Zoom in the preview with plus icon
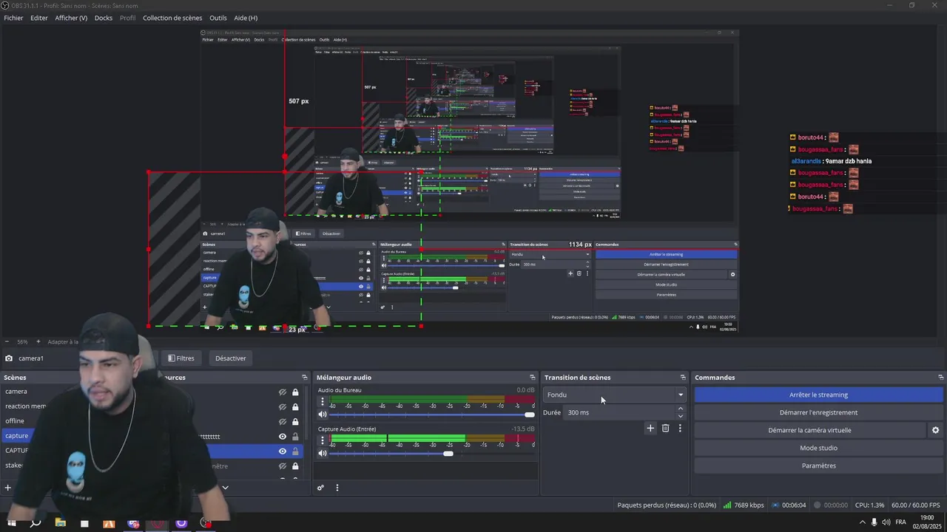947x532 pixels. [x=38, y=341]
